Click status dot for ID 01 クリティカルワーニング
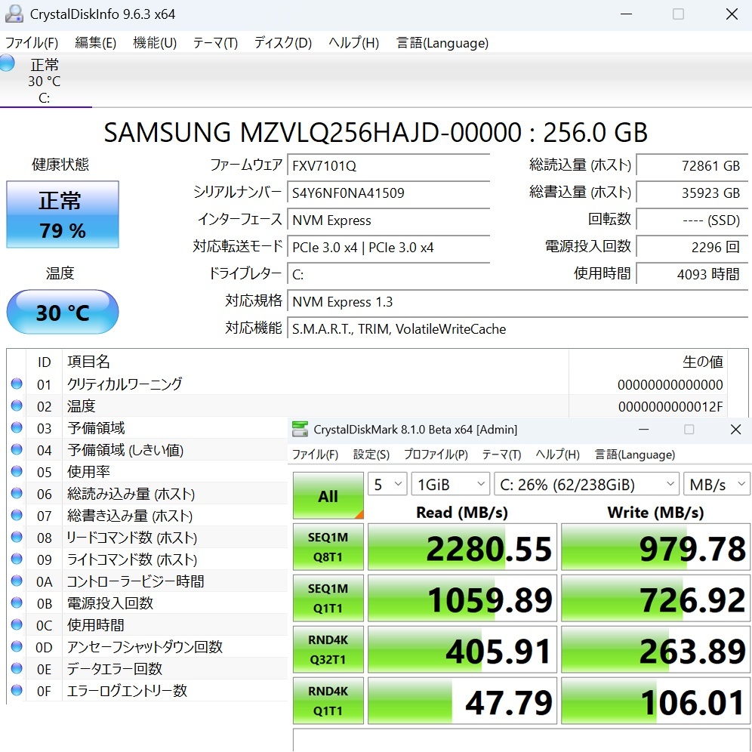This screenshot has height=752, width=752. (x=17, y=384)
